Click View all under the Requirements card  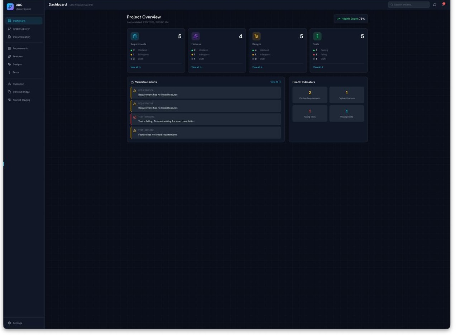click(135, 67)
